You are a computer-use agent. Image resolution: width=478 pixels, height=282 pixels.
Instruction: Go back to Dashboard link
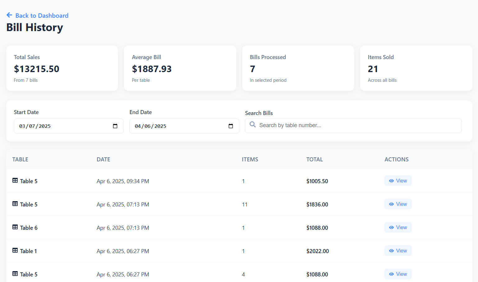42,16
